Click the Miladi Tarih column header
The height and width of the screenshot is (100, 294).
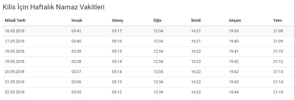click(x=15, y=20)
